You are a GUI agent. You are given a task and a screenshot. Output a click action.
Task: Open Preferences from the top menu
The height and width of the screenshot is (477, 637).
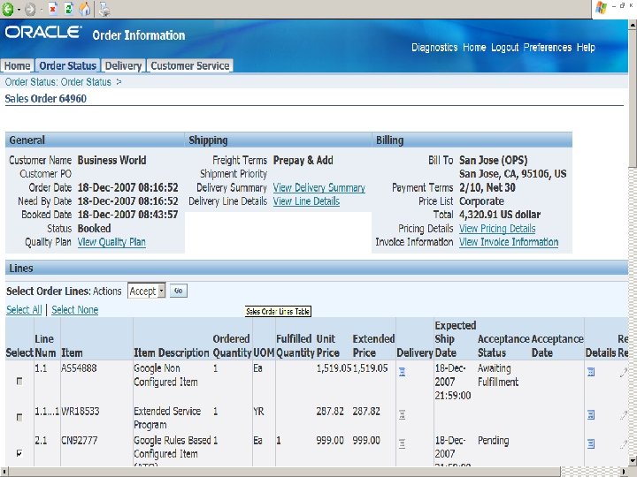548,48
